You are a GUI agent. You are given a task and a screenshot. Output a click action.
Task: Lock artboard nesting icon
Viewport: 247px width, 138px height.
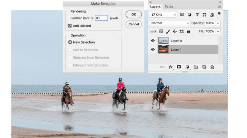pyautogui.click(x=182, y=31)
